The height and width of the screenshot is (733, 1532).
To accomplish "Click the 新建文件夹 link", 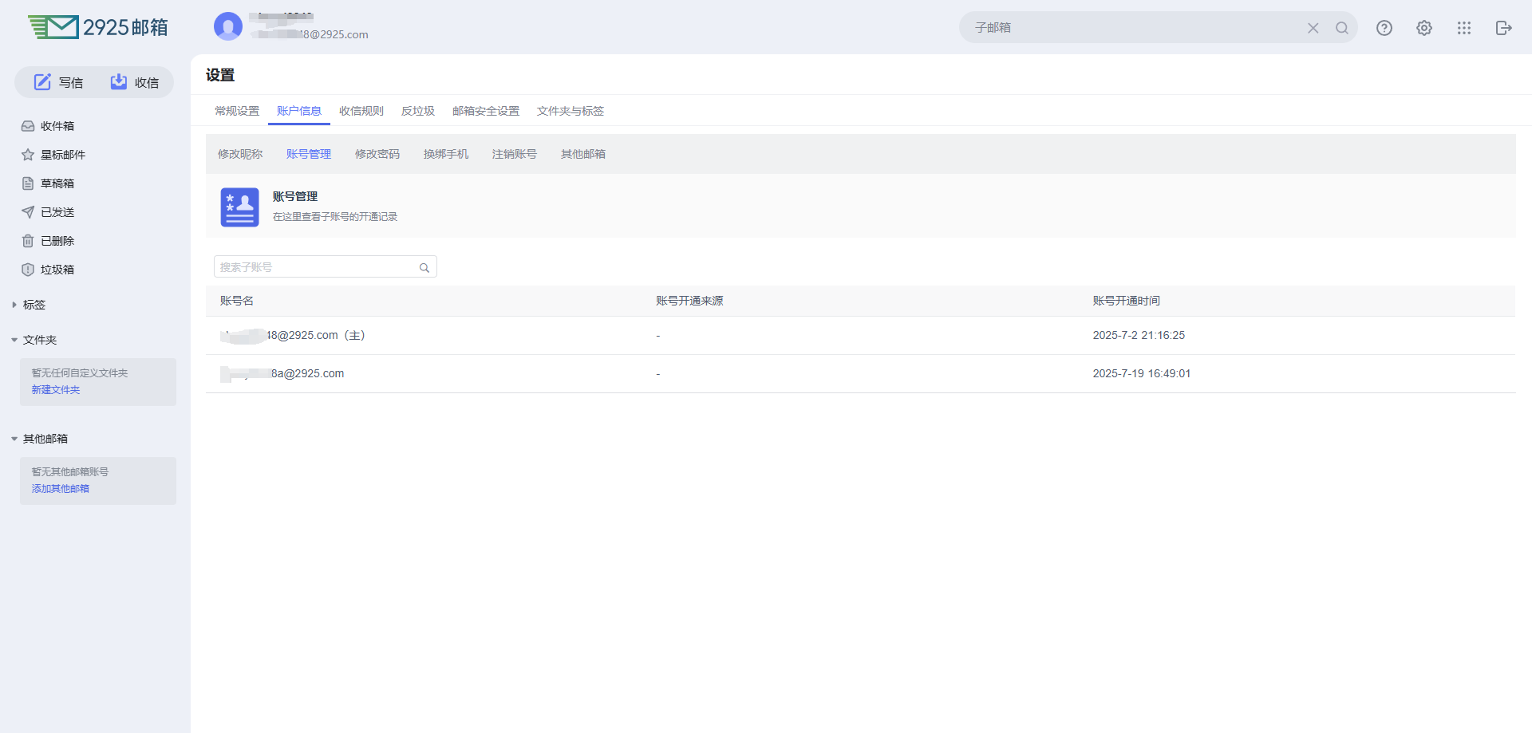I will [56, 390].
